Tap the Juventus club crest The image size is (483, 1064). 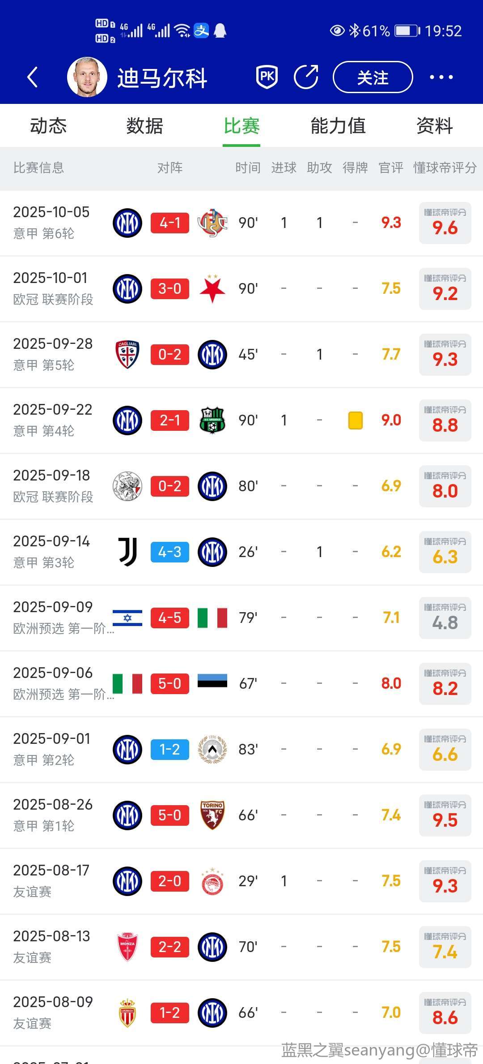pyautogui.click(x=127, y=552)
